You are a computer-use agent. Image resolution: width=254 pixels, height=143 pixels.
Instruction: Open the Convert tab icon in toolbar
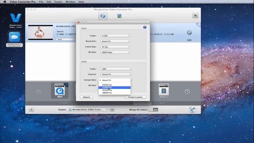point(103,16)
